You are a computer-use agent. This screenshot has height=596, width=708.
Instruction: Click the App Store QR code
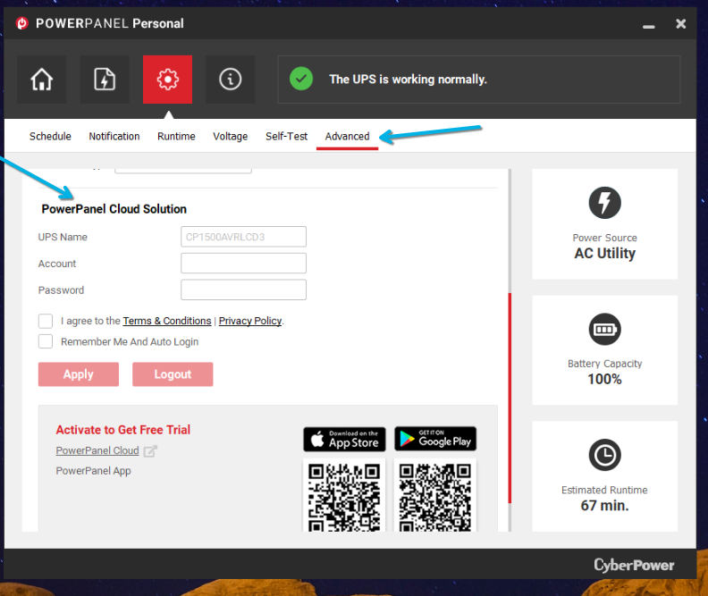click(x=344, y=495)
